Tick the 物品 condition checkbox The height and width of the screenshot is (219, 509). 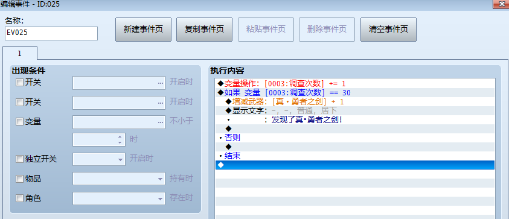click(19, 179)
